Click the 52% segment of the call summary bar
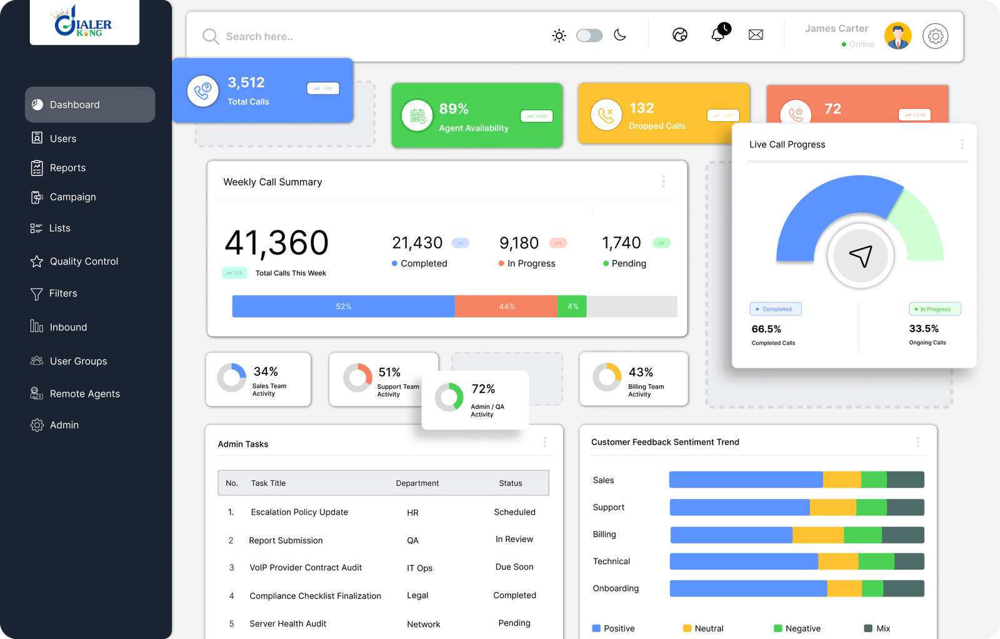 tap(343, 306)
